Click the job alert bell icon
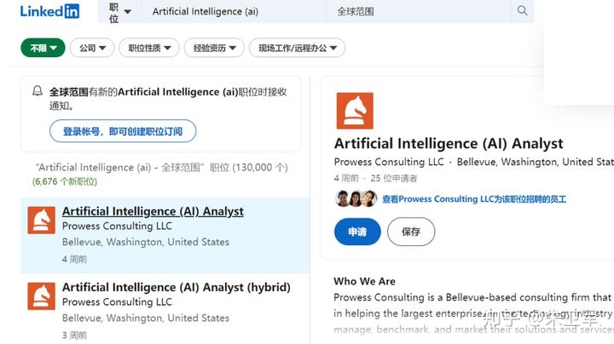The height and width of the screenshot is (344, 614). click(x=38, y=91)
